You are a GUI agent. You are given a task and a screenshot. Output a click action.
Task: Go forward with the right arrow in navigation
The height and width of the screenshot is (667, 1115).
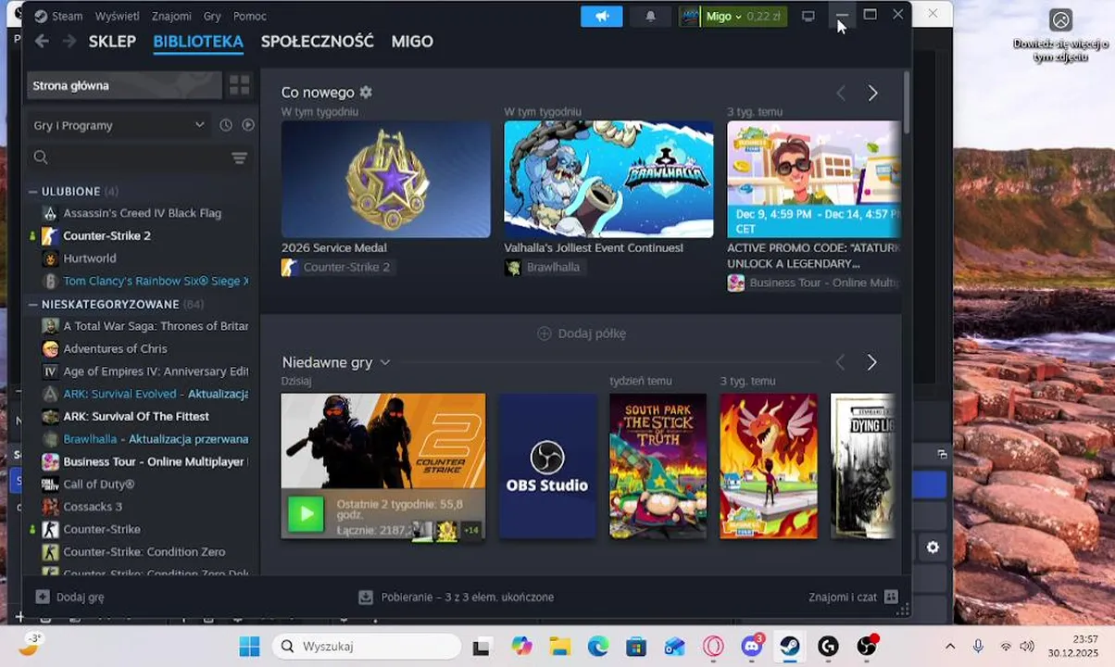click(x=69, y=41)
